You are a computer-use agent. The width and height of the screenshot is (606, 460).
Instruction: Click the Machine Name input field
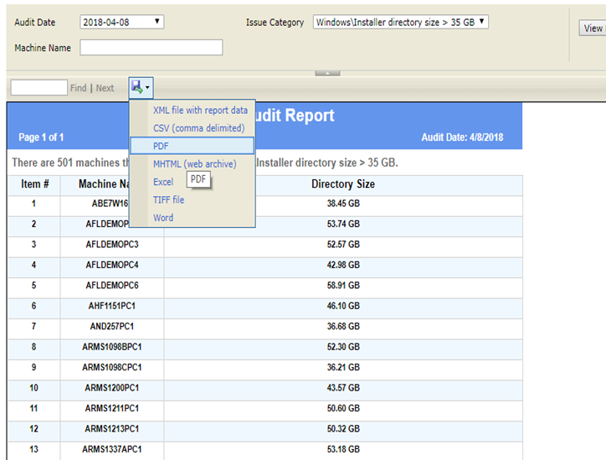tap(151, 47)
